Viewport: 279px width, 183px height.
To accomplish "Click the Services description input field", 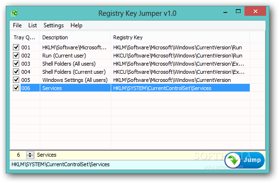I will [114, 155].
